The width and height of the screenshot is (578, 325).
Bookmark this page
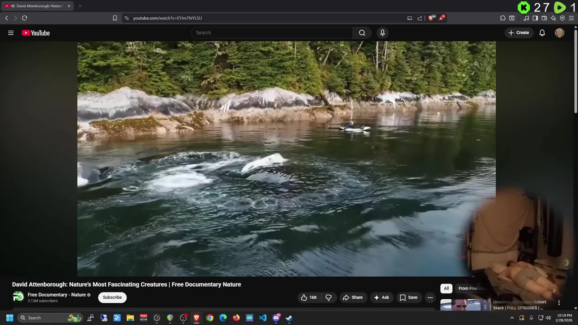click(115, 18)
